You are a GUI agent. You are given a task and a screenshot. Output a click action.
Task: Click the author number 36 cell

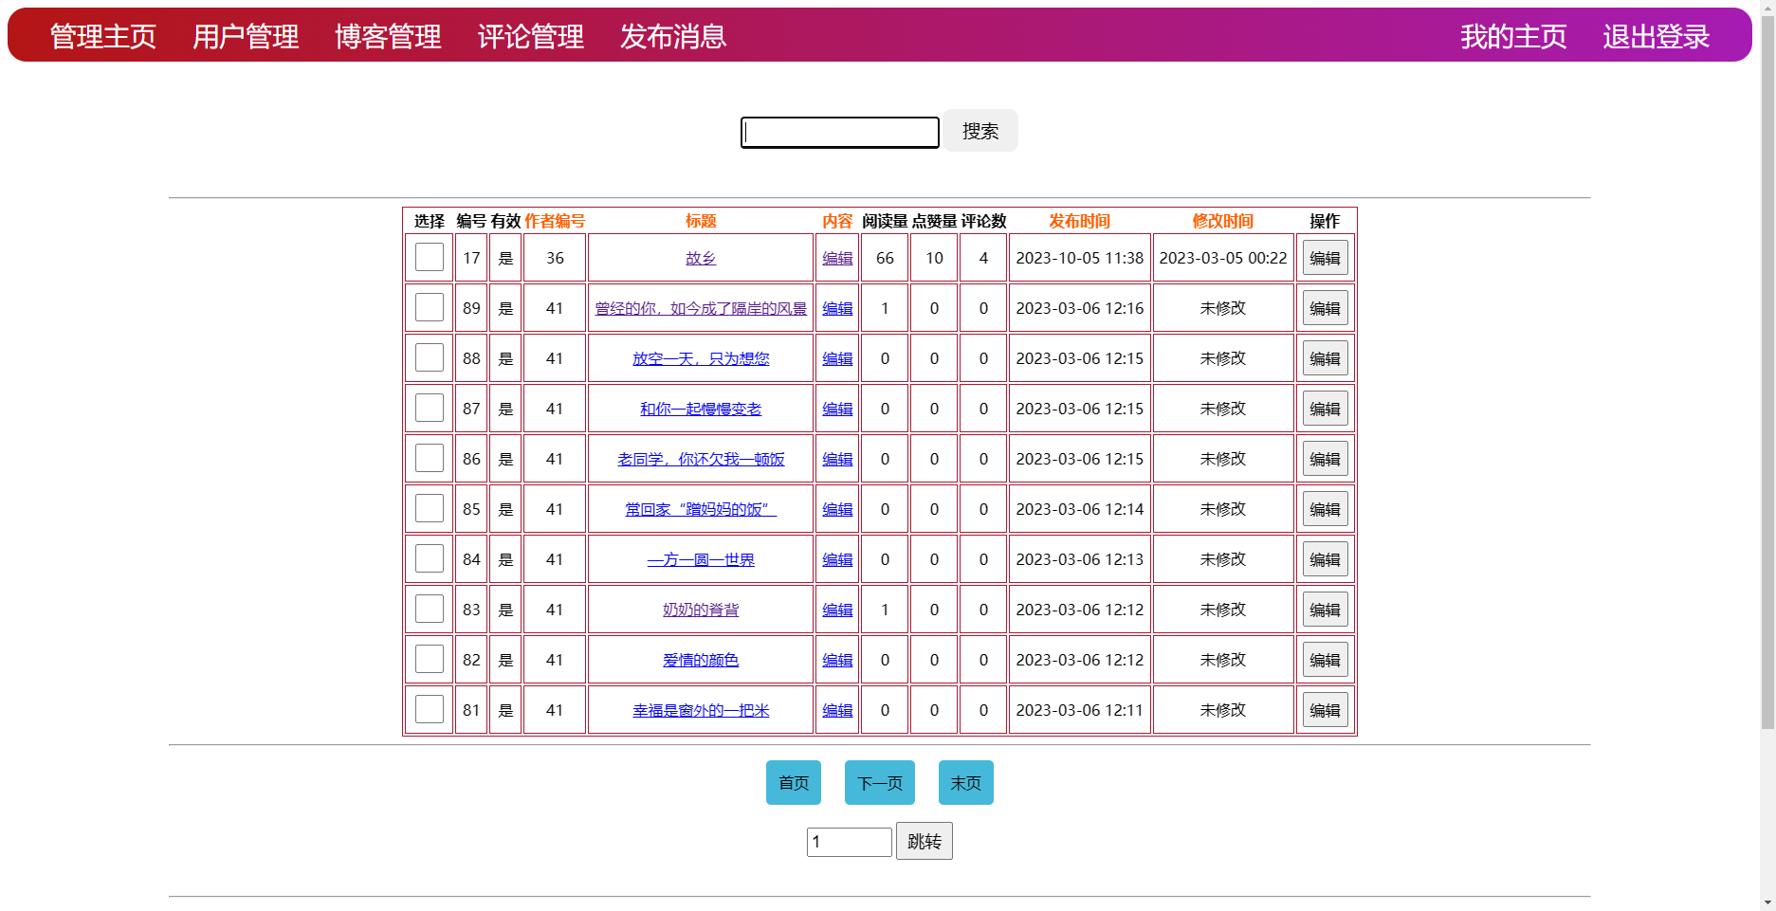(555, 258)
